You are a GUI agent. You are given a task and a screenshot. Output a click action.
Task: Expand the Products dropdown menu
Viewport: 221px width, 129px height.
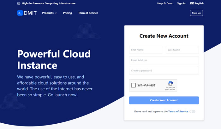click(49, 13)
